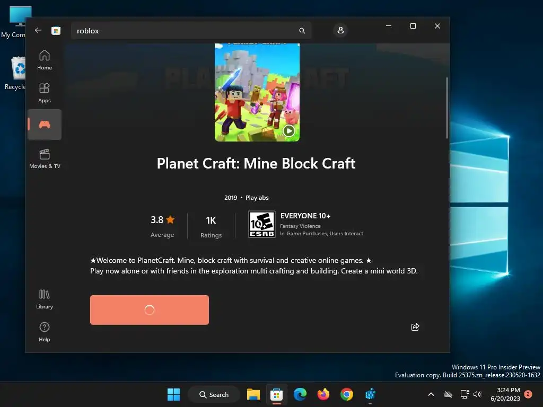543x407 pixels.
Task: Close the Microsoft Store window
Action: 437,26
